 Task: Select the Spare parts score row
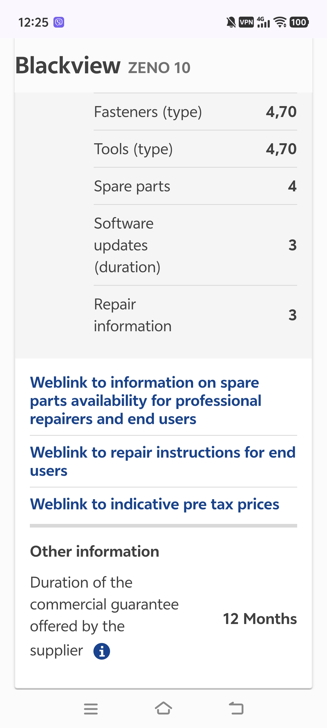(x=195, y=186)
